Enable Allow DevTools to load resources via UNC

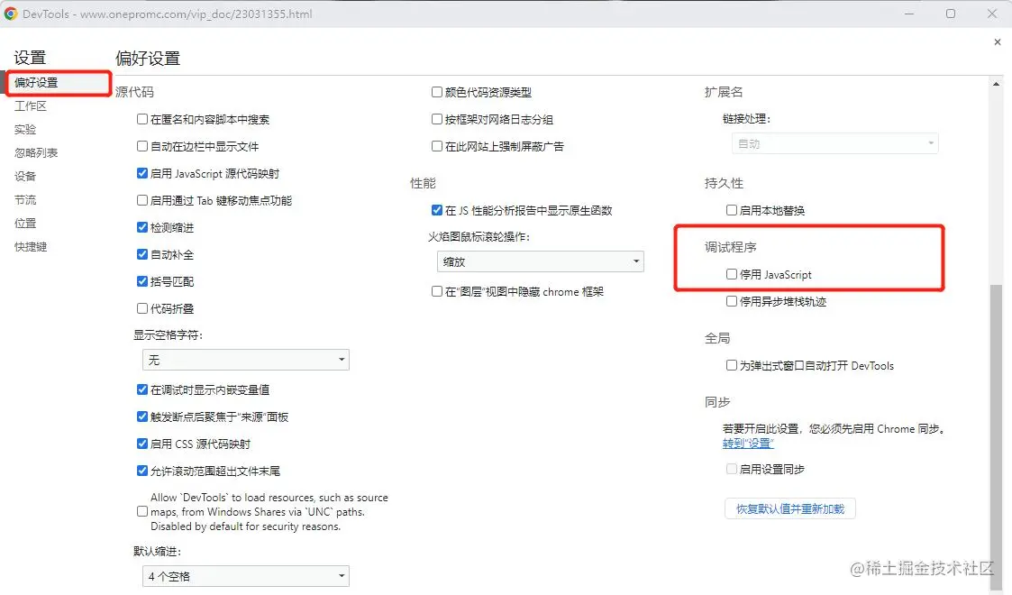[142, 511]
